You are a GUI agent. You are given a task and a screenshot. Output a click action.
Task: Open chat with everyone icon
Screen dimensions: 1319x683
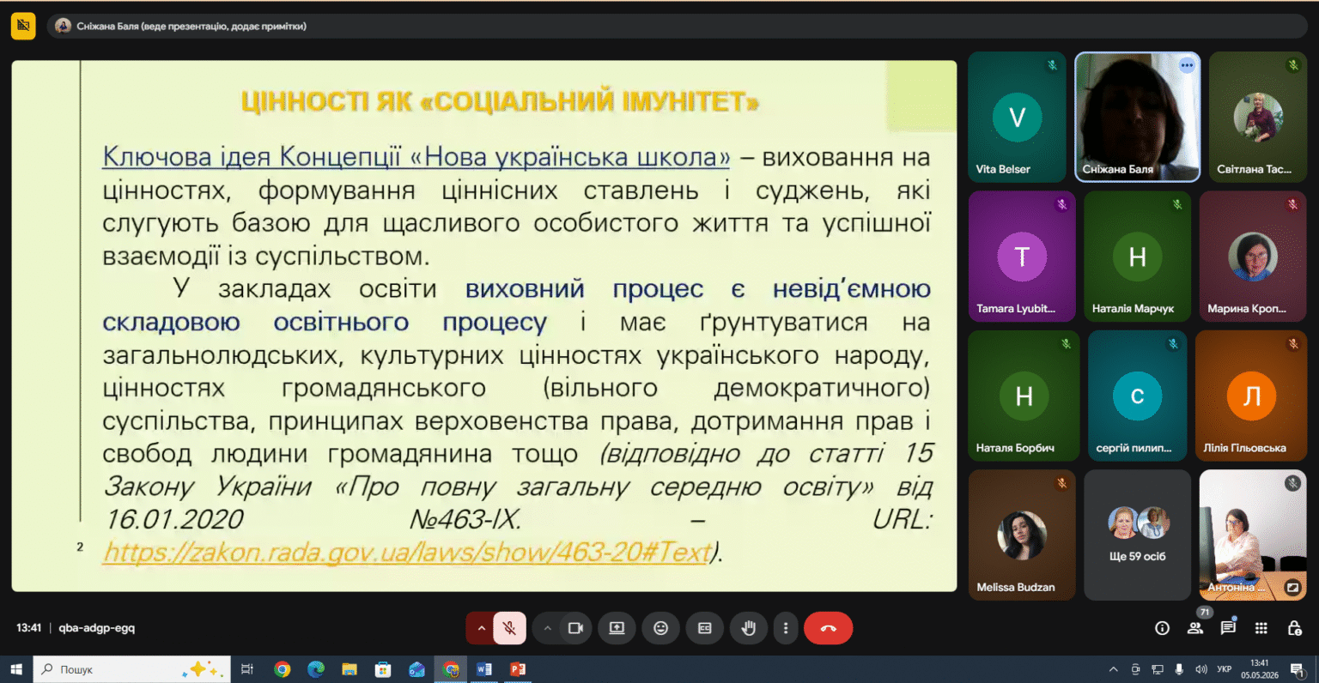[1228, 628]
